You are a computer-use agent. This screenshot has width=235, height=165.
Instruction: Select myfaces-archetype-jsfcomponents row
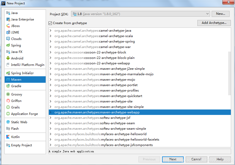point(140,145)
